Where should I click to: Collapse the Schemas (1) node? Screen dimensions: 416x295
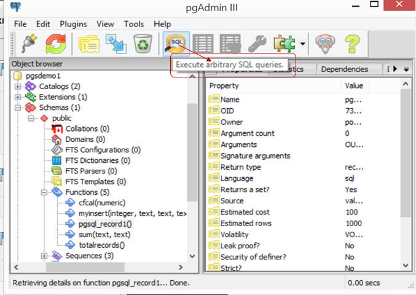pos(17,108)
